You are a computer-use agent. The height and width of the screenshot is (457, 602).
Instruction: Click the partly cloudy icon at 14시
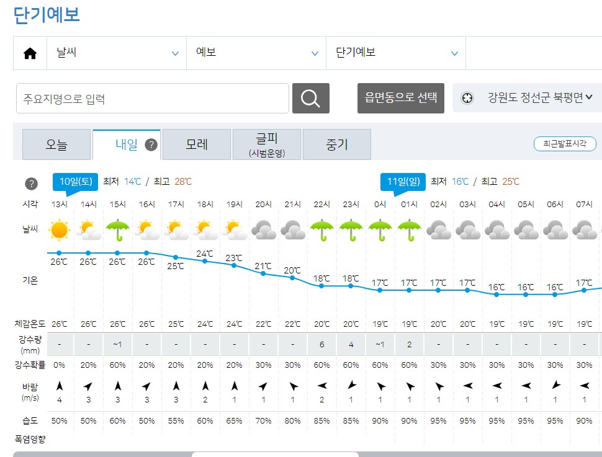(88, 231)
